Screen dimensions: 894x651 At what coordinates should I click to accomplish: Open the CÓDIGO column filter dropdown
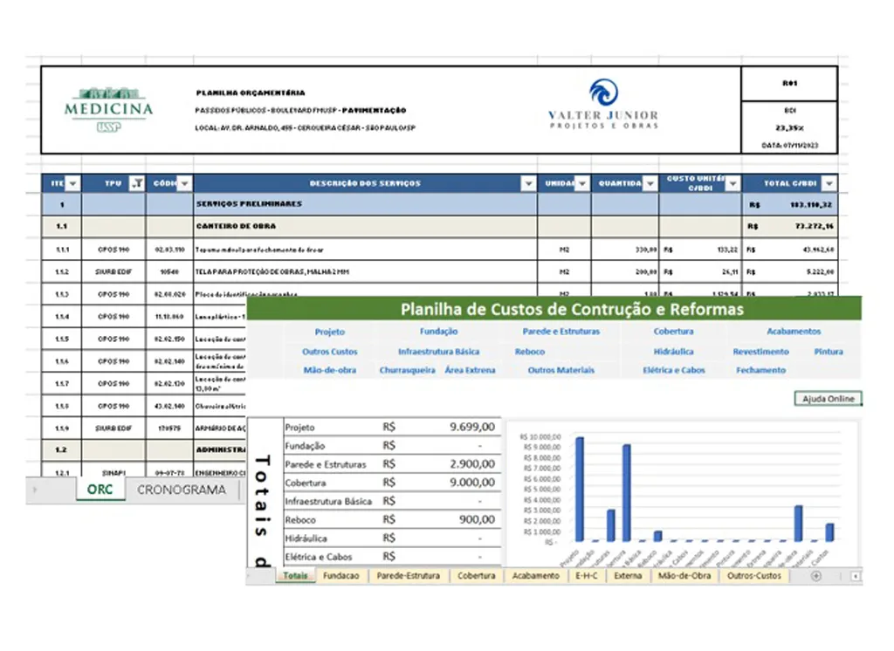pos(184,183)
